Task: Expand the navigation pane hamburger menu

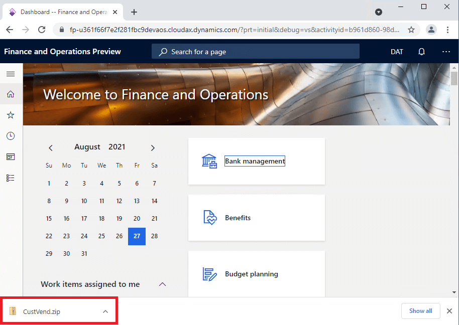Action: (x=11, y=74)
